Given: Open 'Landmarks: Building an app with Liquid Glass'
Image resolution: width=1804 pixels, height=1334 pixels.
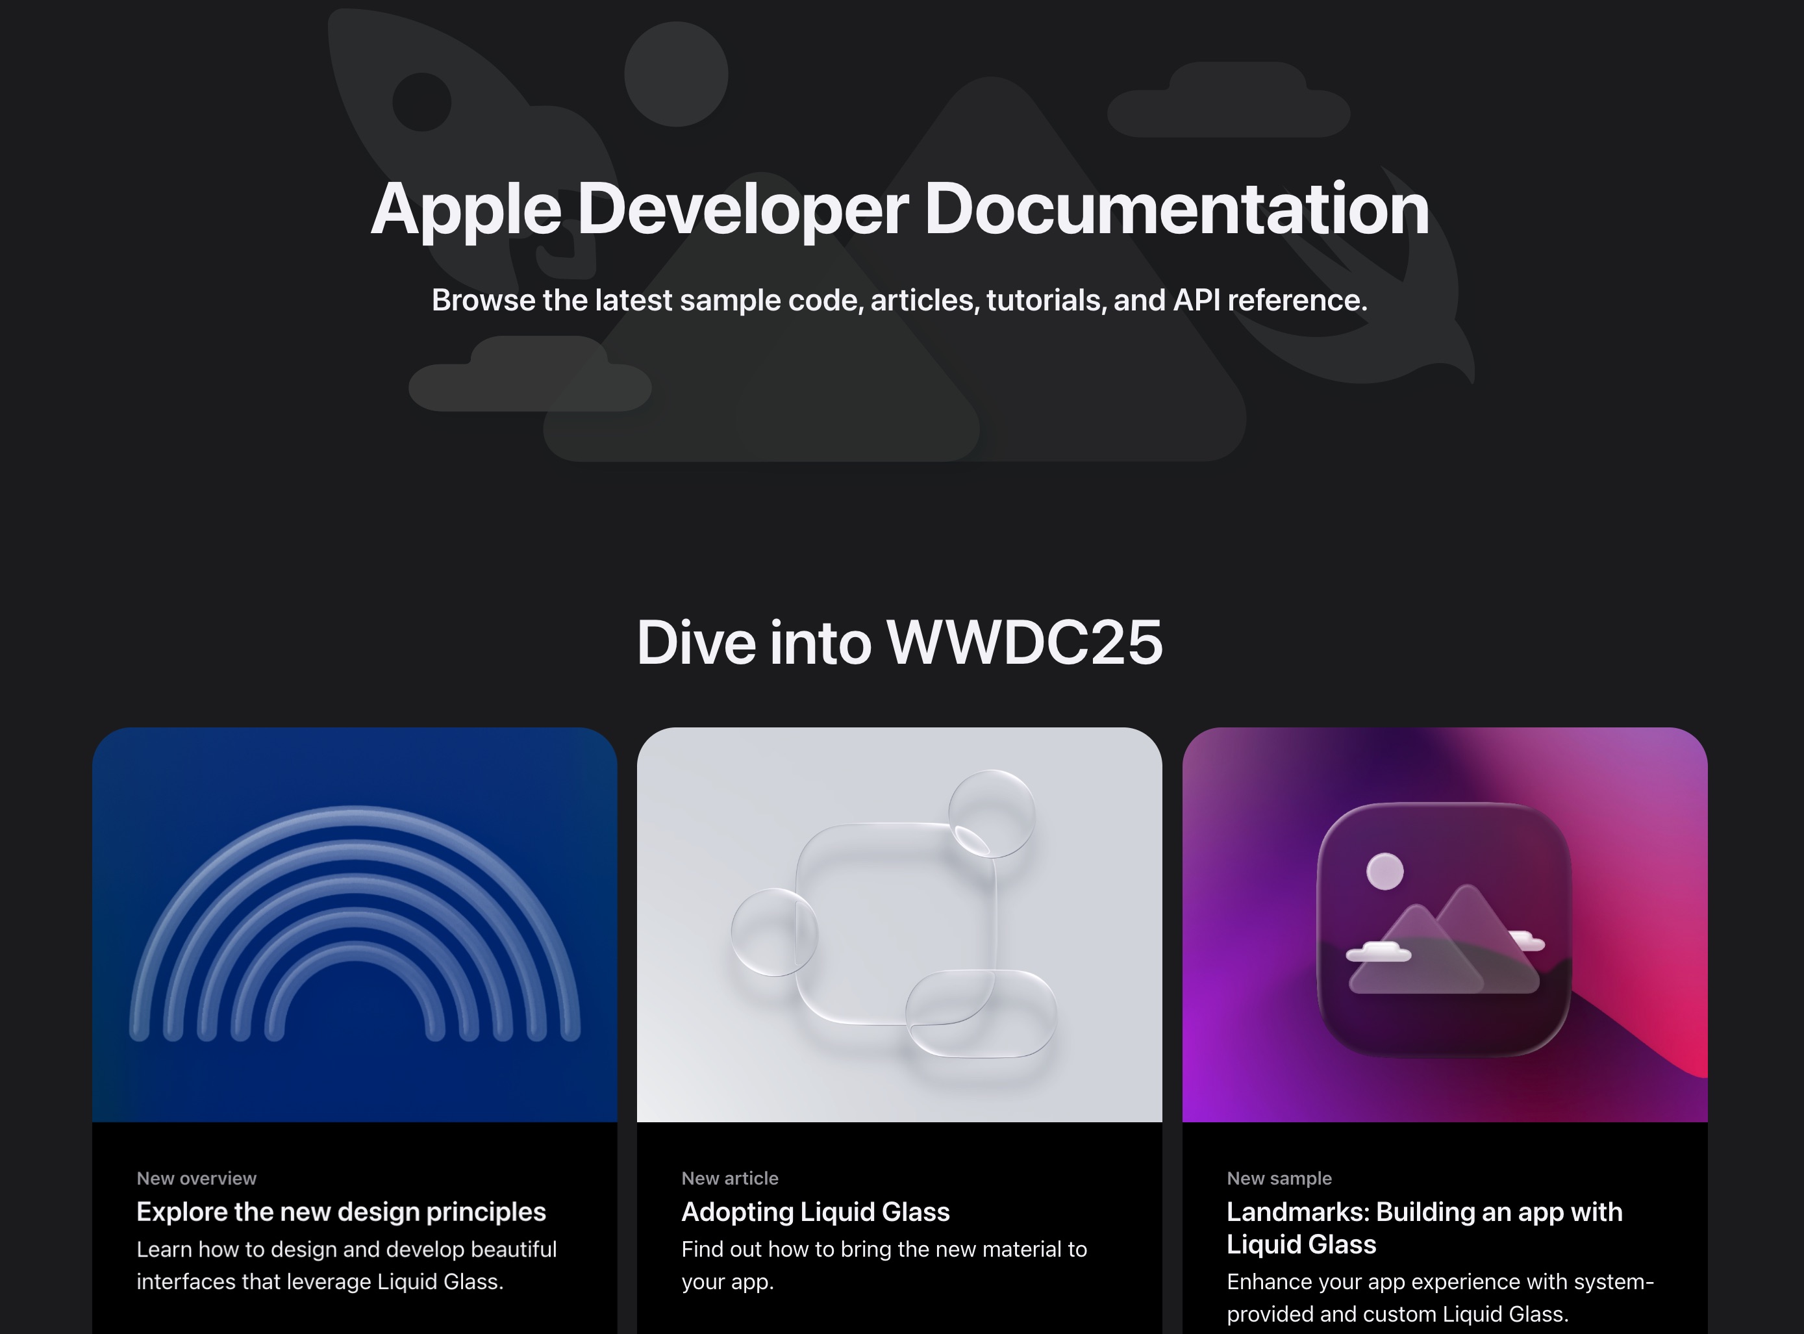Looking at the screenshot, I should [1423, 1227].
